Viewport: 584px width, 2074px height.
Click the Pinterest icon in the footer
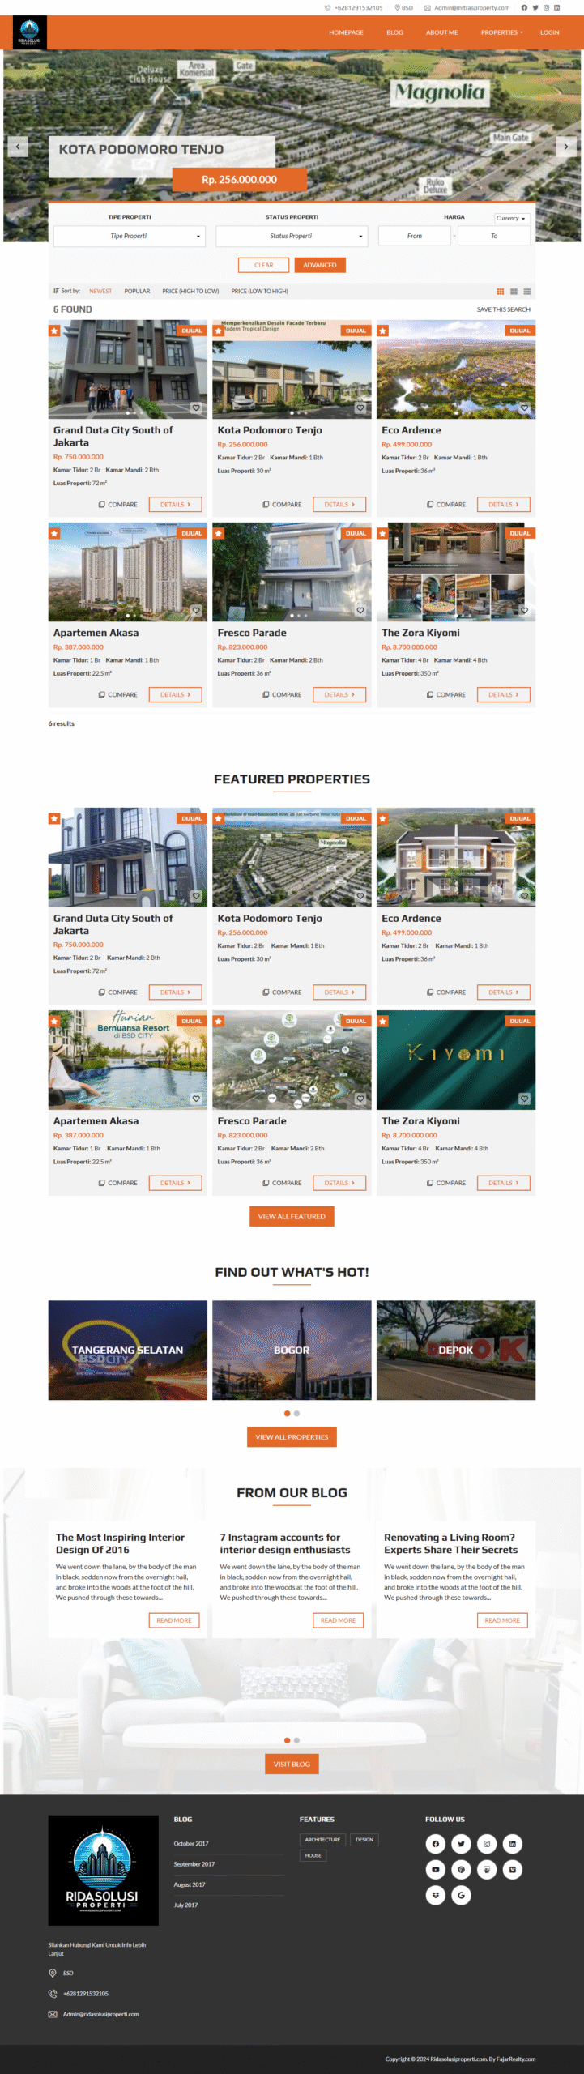(x=461, y=1869)
